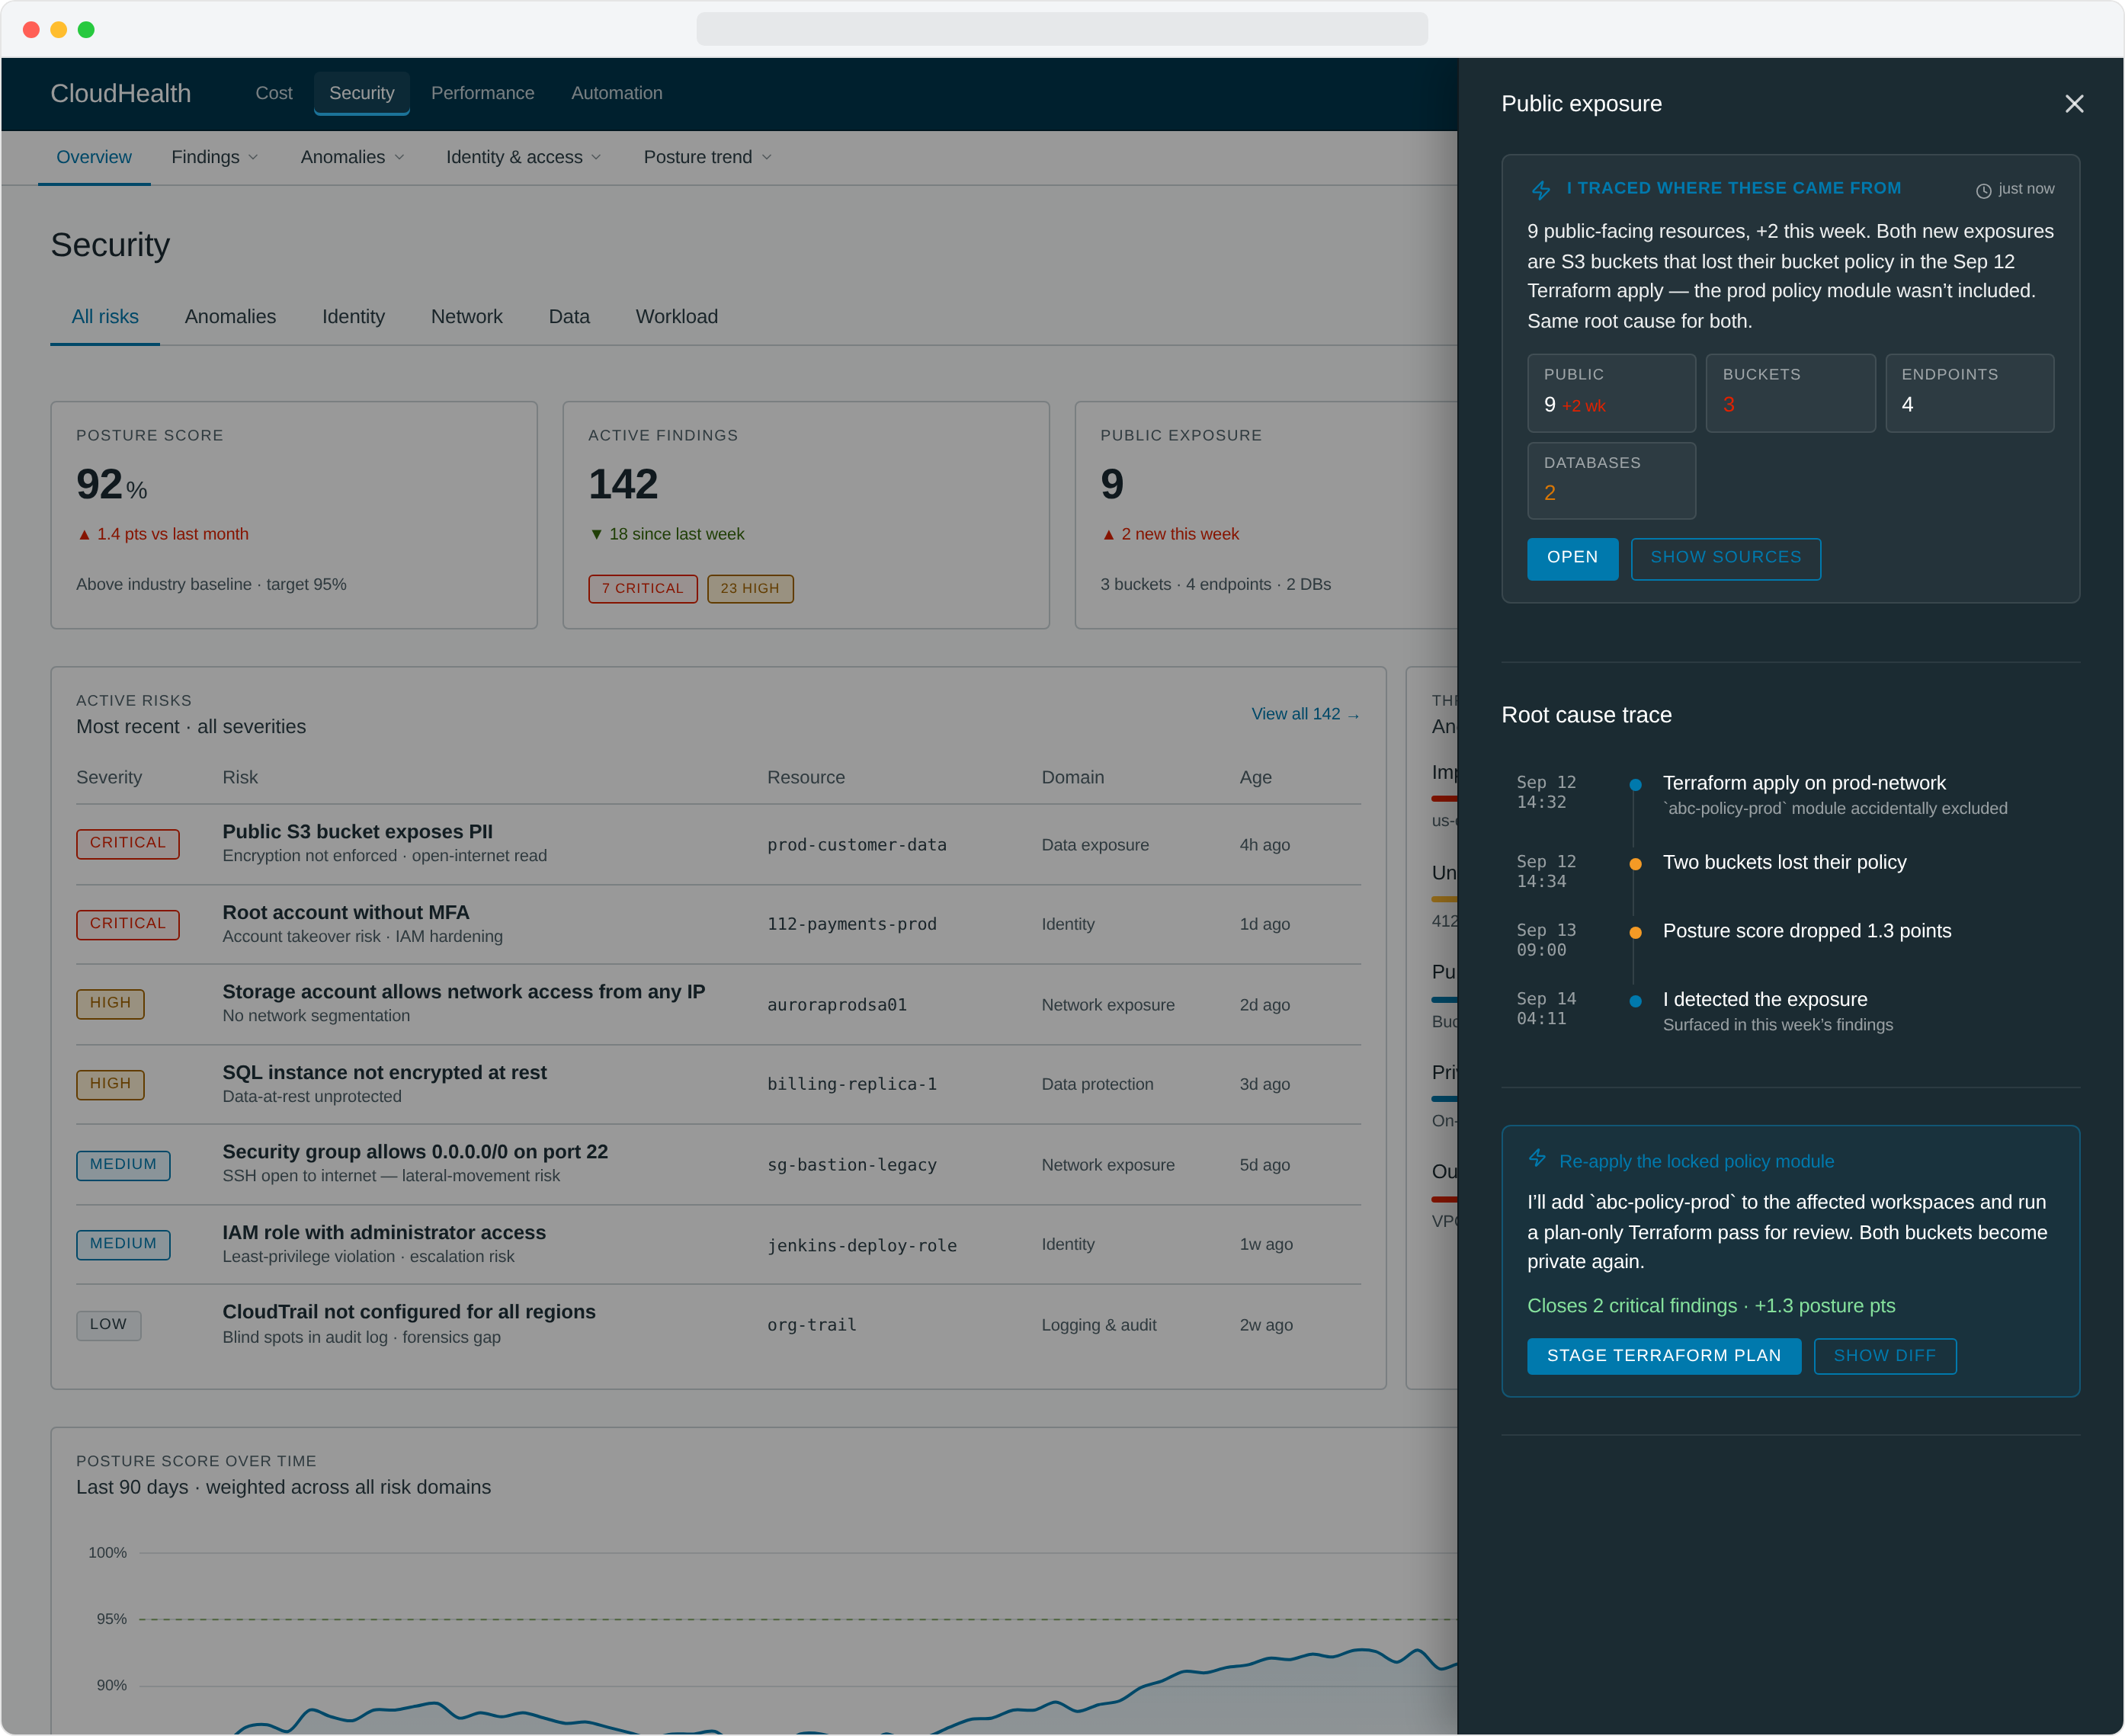The width and height of the screenshot is (2125, 1736).
Task: Click the yellow macOS minimize window button
Action: [58, 29]
